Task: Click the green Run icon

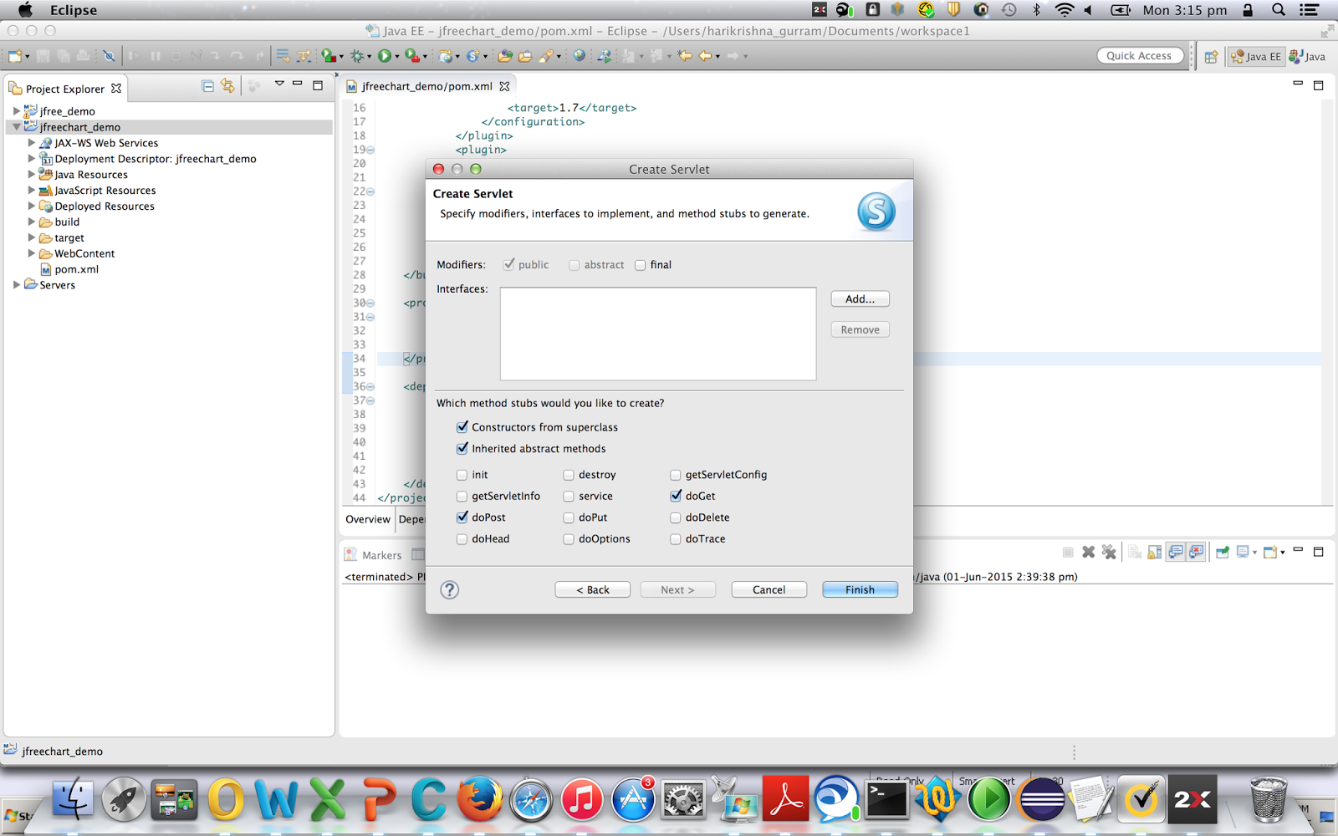Action: click(x=384, y=55)
